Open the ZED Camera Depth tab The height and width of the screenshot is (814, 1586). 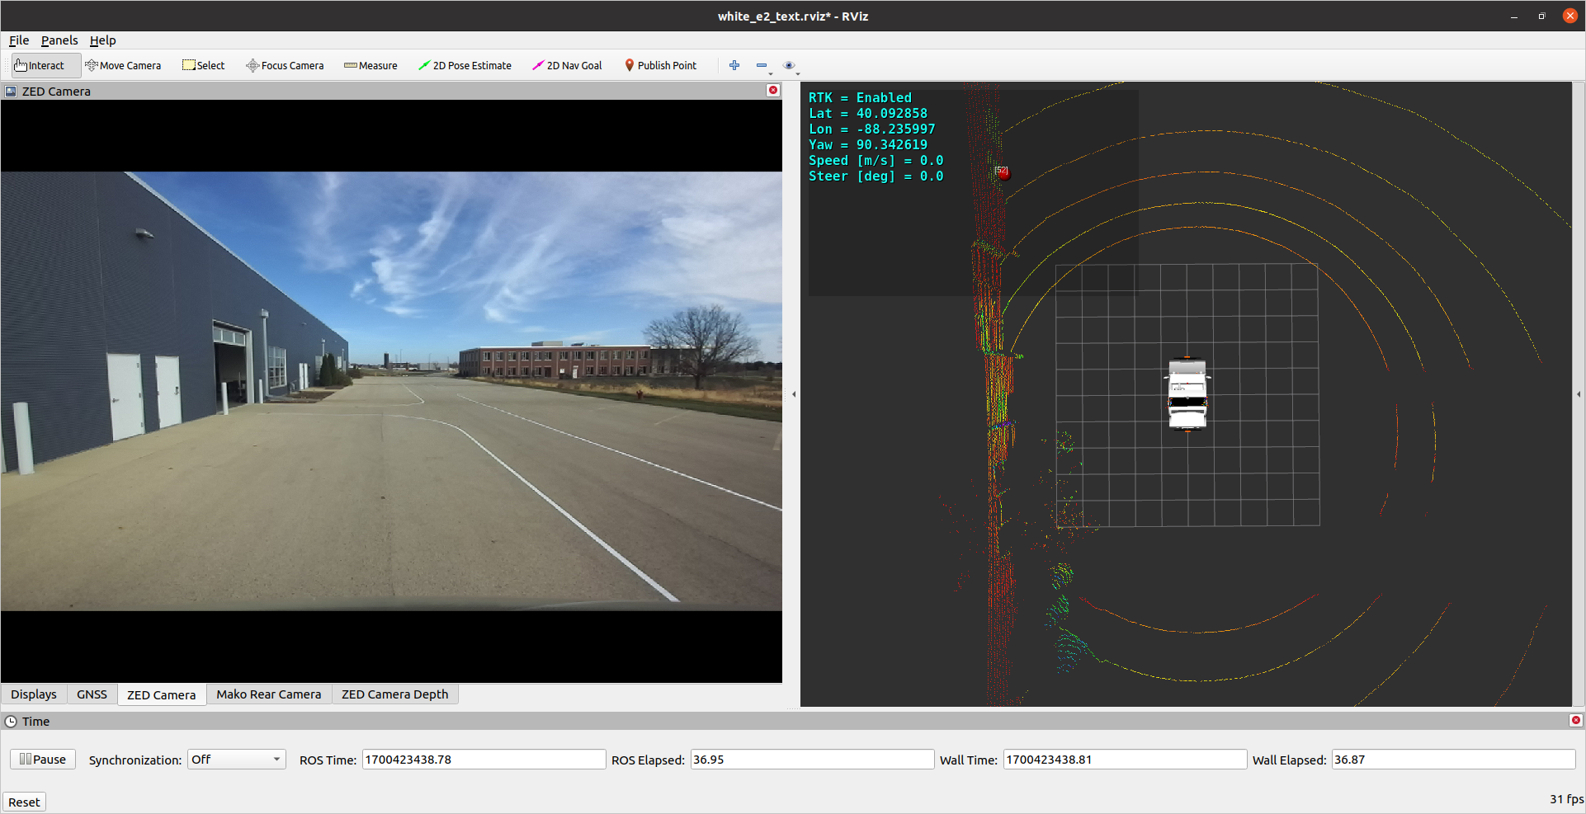click(394, 694)
